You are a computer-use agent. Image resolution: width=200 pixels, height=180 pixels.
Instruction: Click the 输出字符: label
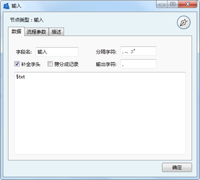coord(106,64)
